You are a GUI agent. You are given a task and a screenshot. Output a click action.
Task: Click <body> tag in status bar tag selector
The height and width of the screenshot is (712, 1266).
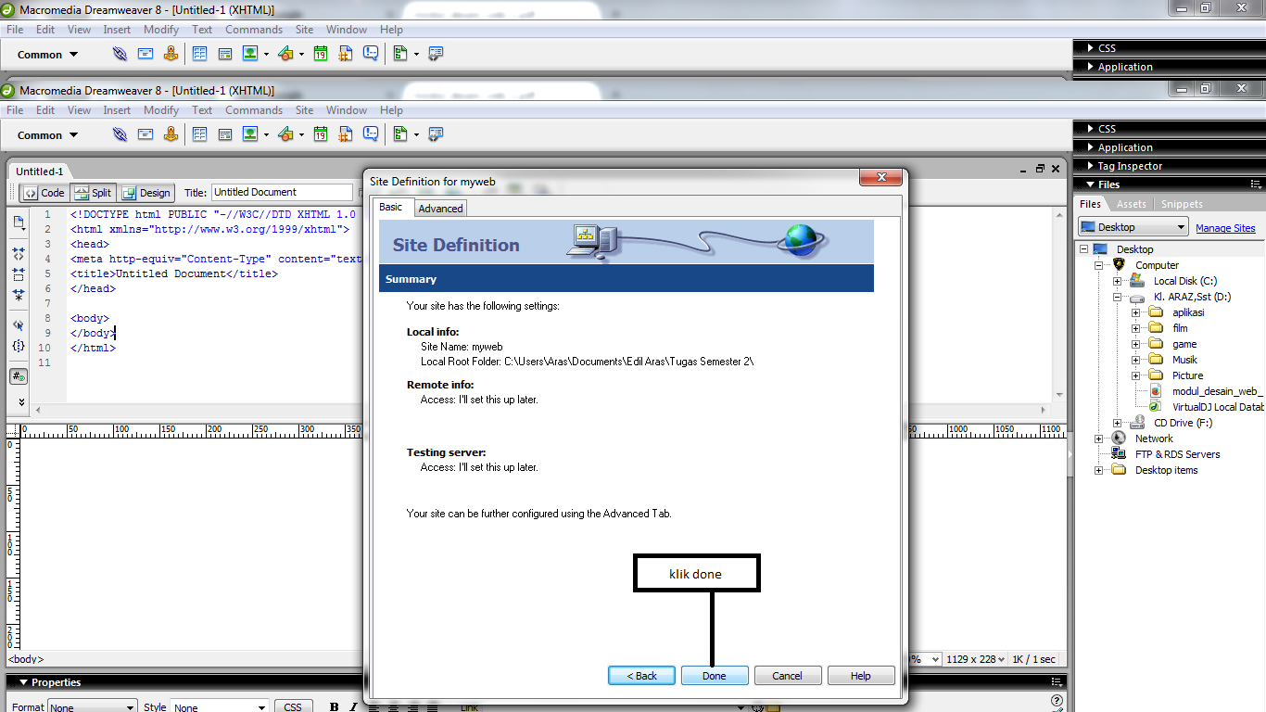(x=26, y=659)
